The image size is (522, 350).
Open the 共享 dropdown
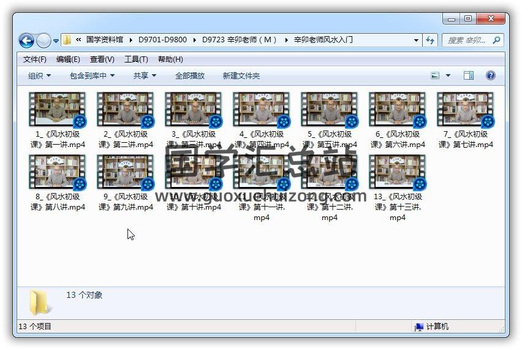(145, 75)
